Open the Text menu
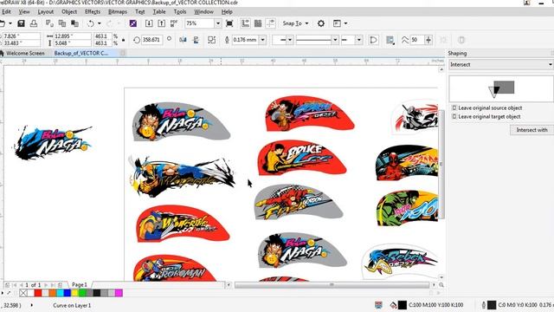 140,11
